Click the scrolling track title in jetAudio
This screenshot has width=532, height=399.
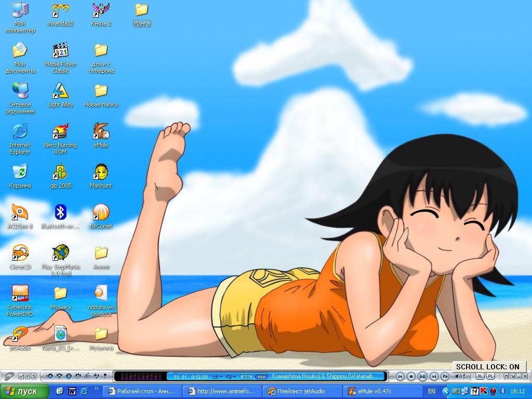(325, 376)
